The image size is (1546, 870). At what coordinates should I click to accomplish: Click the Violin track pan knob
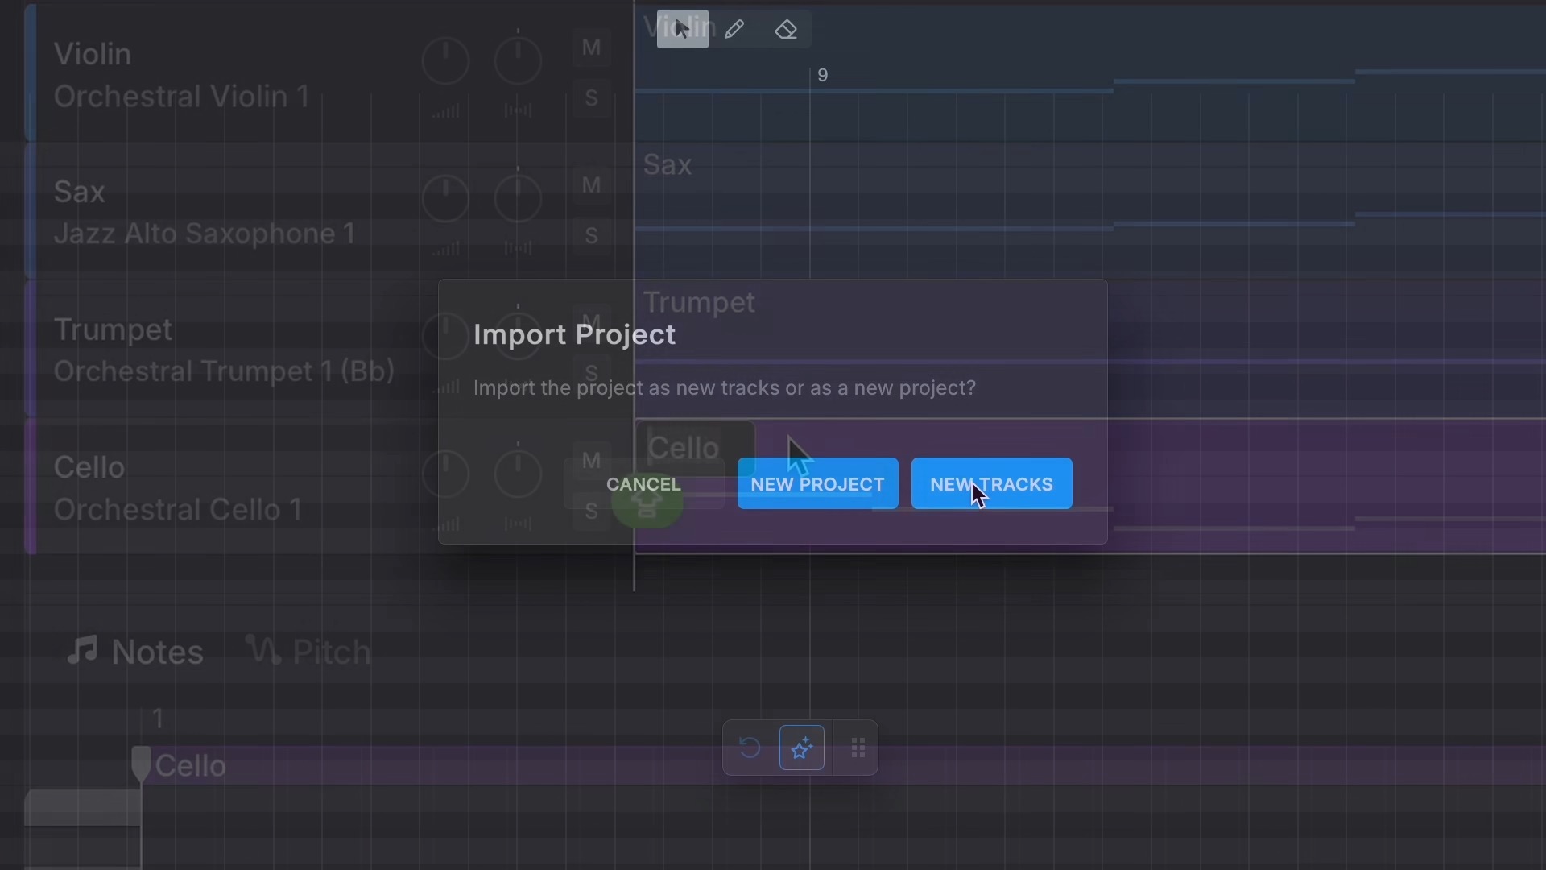pyautogui.click(x=518, y=61)
